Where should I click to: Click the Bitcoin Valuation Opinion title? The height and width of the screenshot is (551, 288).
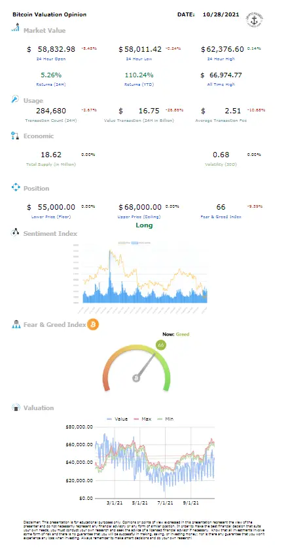(50, 15)
